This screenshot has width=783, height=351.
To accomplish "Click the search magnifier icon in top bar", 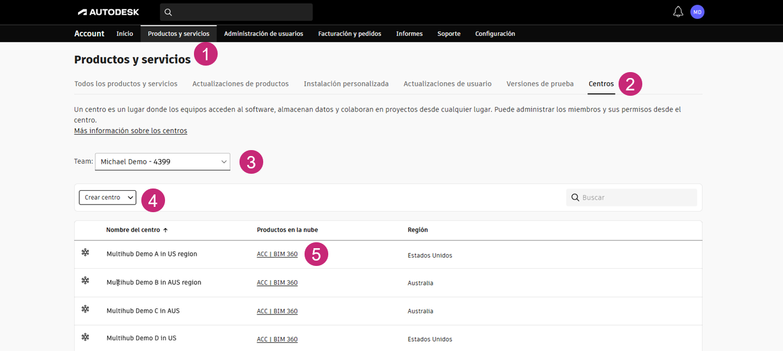I will point(168,12).
